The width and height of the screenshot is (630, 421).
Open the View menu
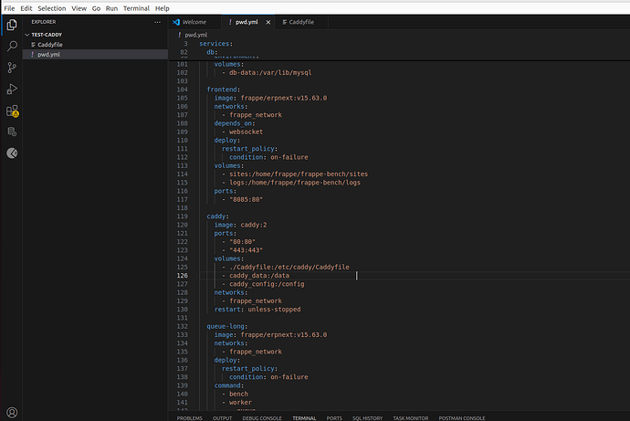(79, 8)
